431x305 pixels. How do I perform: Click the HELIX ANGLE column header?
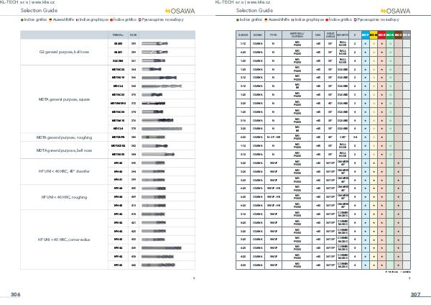click(330, 34)
